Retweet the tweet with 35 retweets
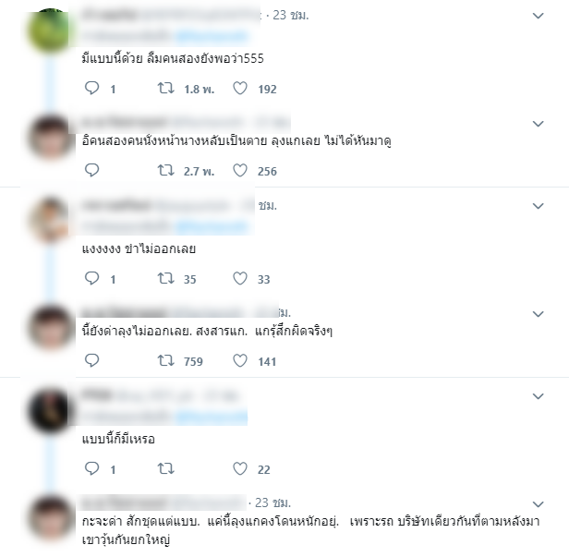 tap(166, 278)
